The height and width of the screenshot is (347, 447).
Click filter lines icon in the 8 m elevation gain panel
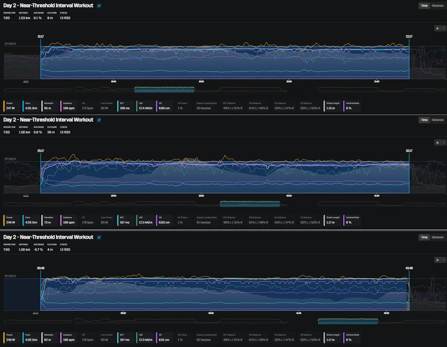[x=443, y=28]
